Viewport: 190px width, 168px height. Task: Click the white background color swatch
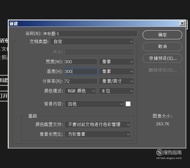coord(128,104)
